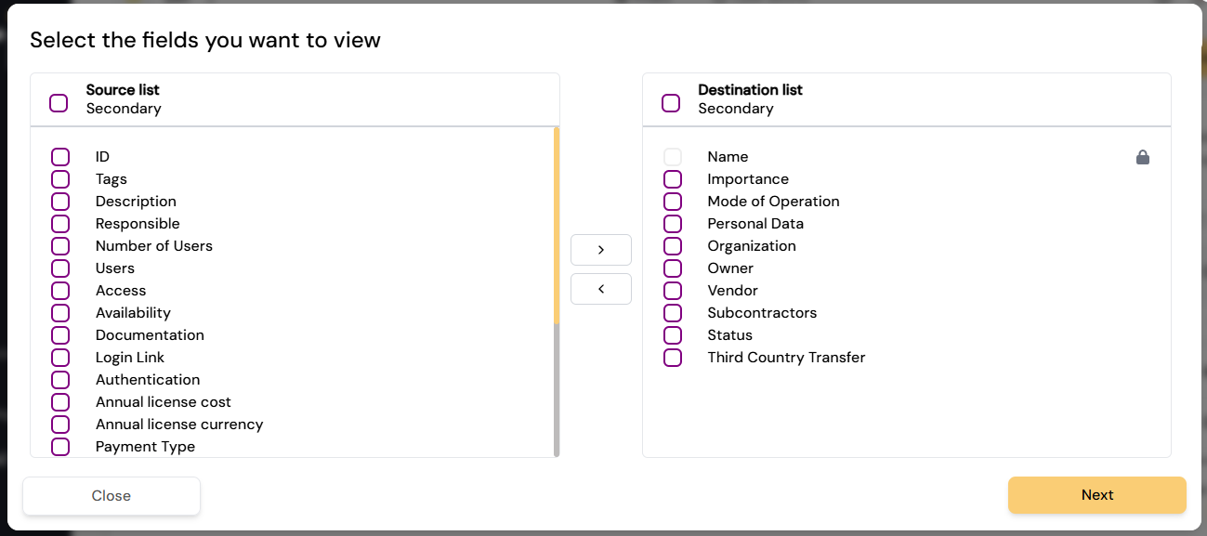Tick the Destination list select-all checkbox
The image size is (1207, 536).
coord(671,103)
